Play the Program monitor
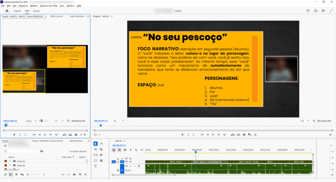The image size is (336, 182). coord(213,135)
